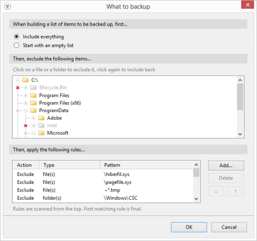Click the Microsoft folder label
257x241 pixels.
click(58, 133)
